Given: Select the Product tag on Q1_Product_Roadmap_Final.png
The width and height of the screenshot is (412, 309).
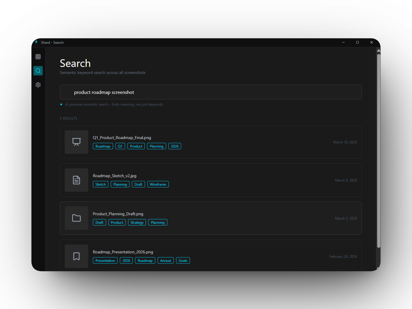Looking at the screenshot, I should [x=136, y=146].
